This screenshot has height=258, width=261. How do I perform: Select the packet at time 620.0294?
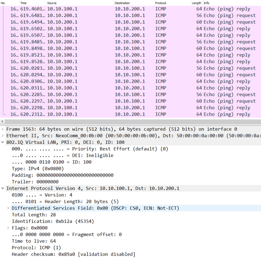click(x=112, y=75)
